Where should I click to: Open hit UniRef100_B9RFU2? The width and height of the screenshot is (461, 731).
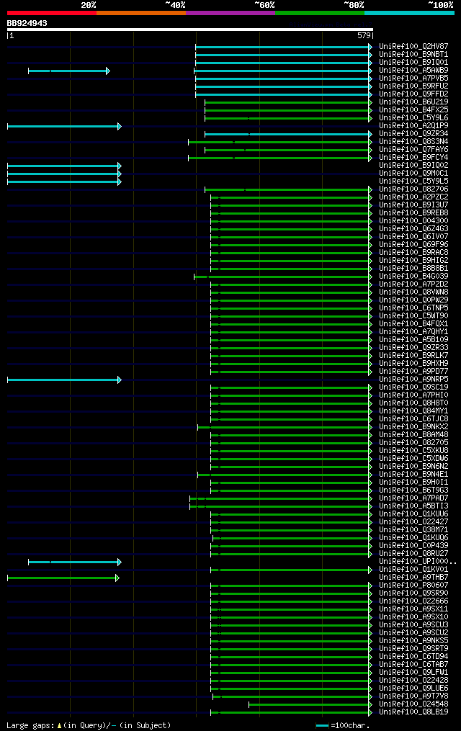click(413, 86)
